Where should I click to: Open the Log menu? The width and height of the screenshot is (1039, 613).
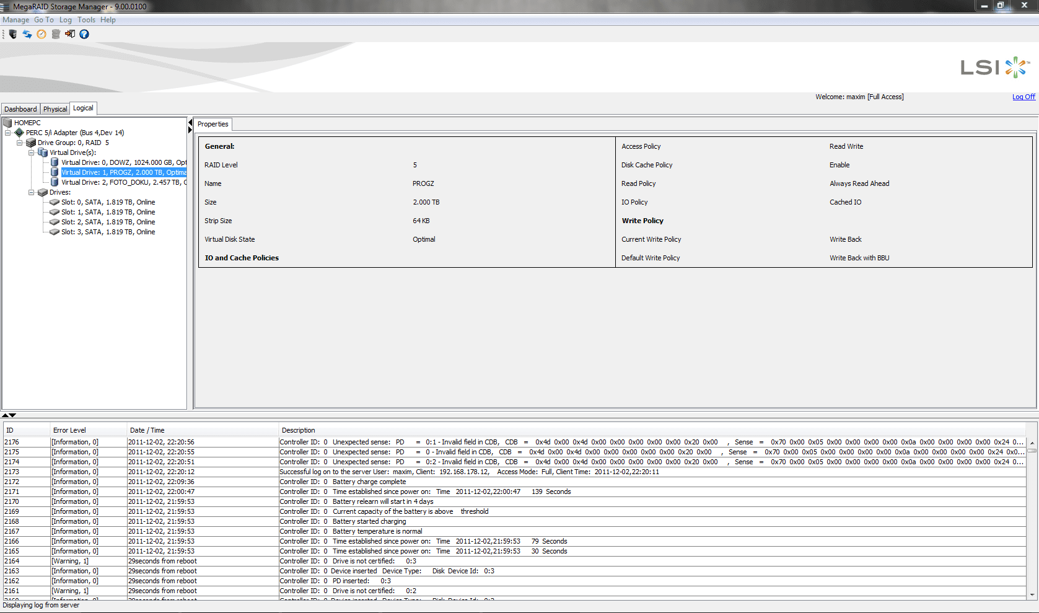coord(66,20)
